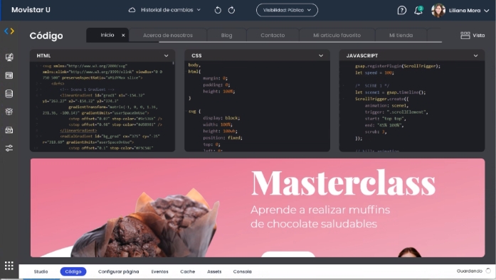This screenshot has height=280, width=496.
Task: Expand the Visibilidad: Público dropdown
Action: tap(287, 10)
